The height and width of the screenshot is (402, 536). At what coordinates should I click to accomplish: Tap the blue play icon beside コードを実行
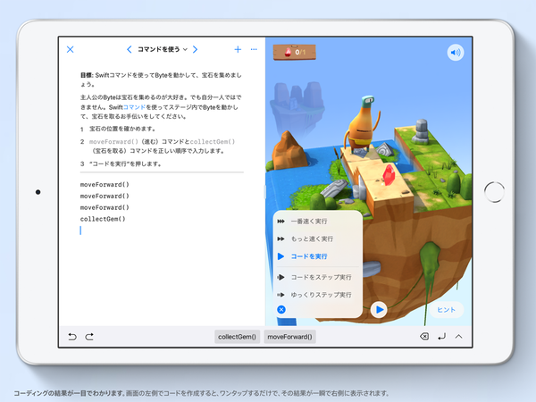pos(281,256)
